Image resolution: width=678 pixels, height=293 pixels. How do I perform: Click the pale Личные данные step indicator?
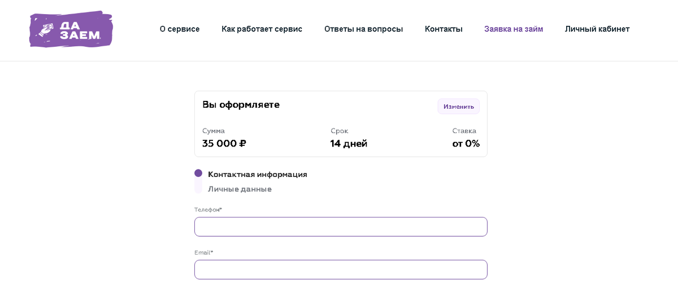pyautogui.click(x=198, y=188)
